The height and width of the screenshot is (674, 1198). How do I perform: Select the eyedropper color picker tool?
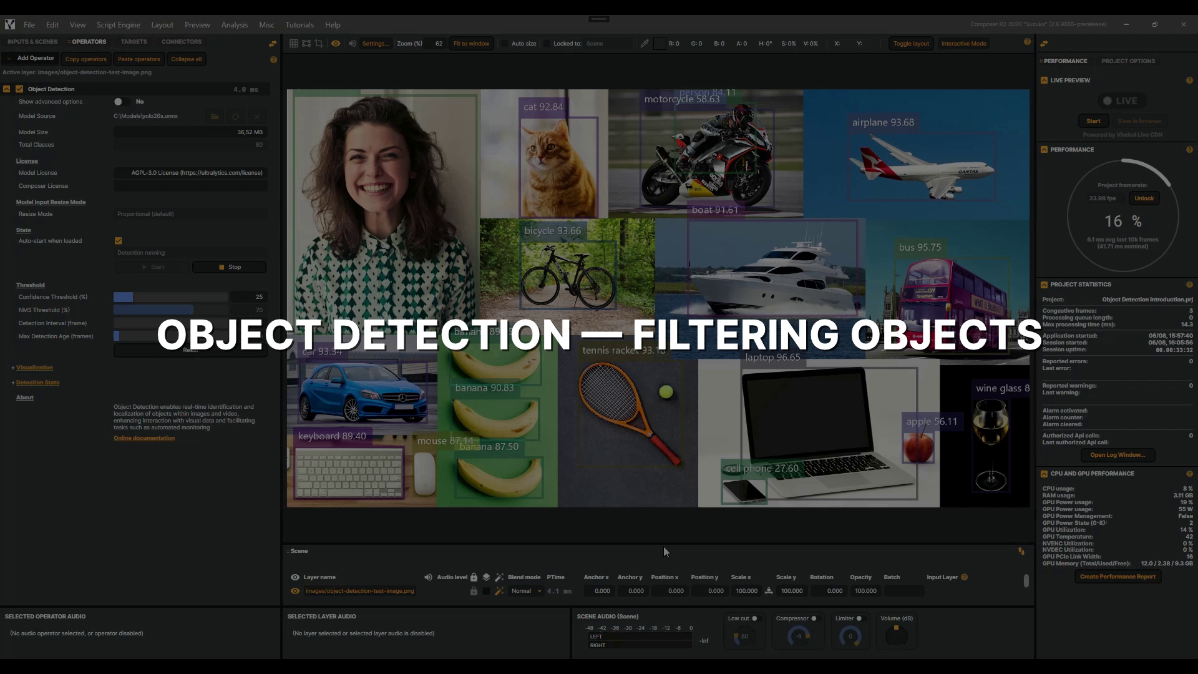(x=645, y=44)
